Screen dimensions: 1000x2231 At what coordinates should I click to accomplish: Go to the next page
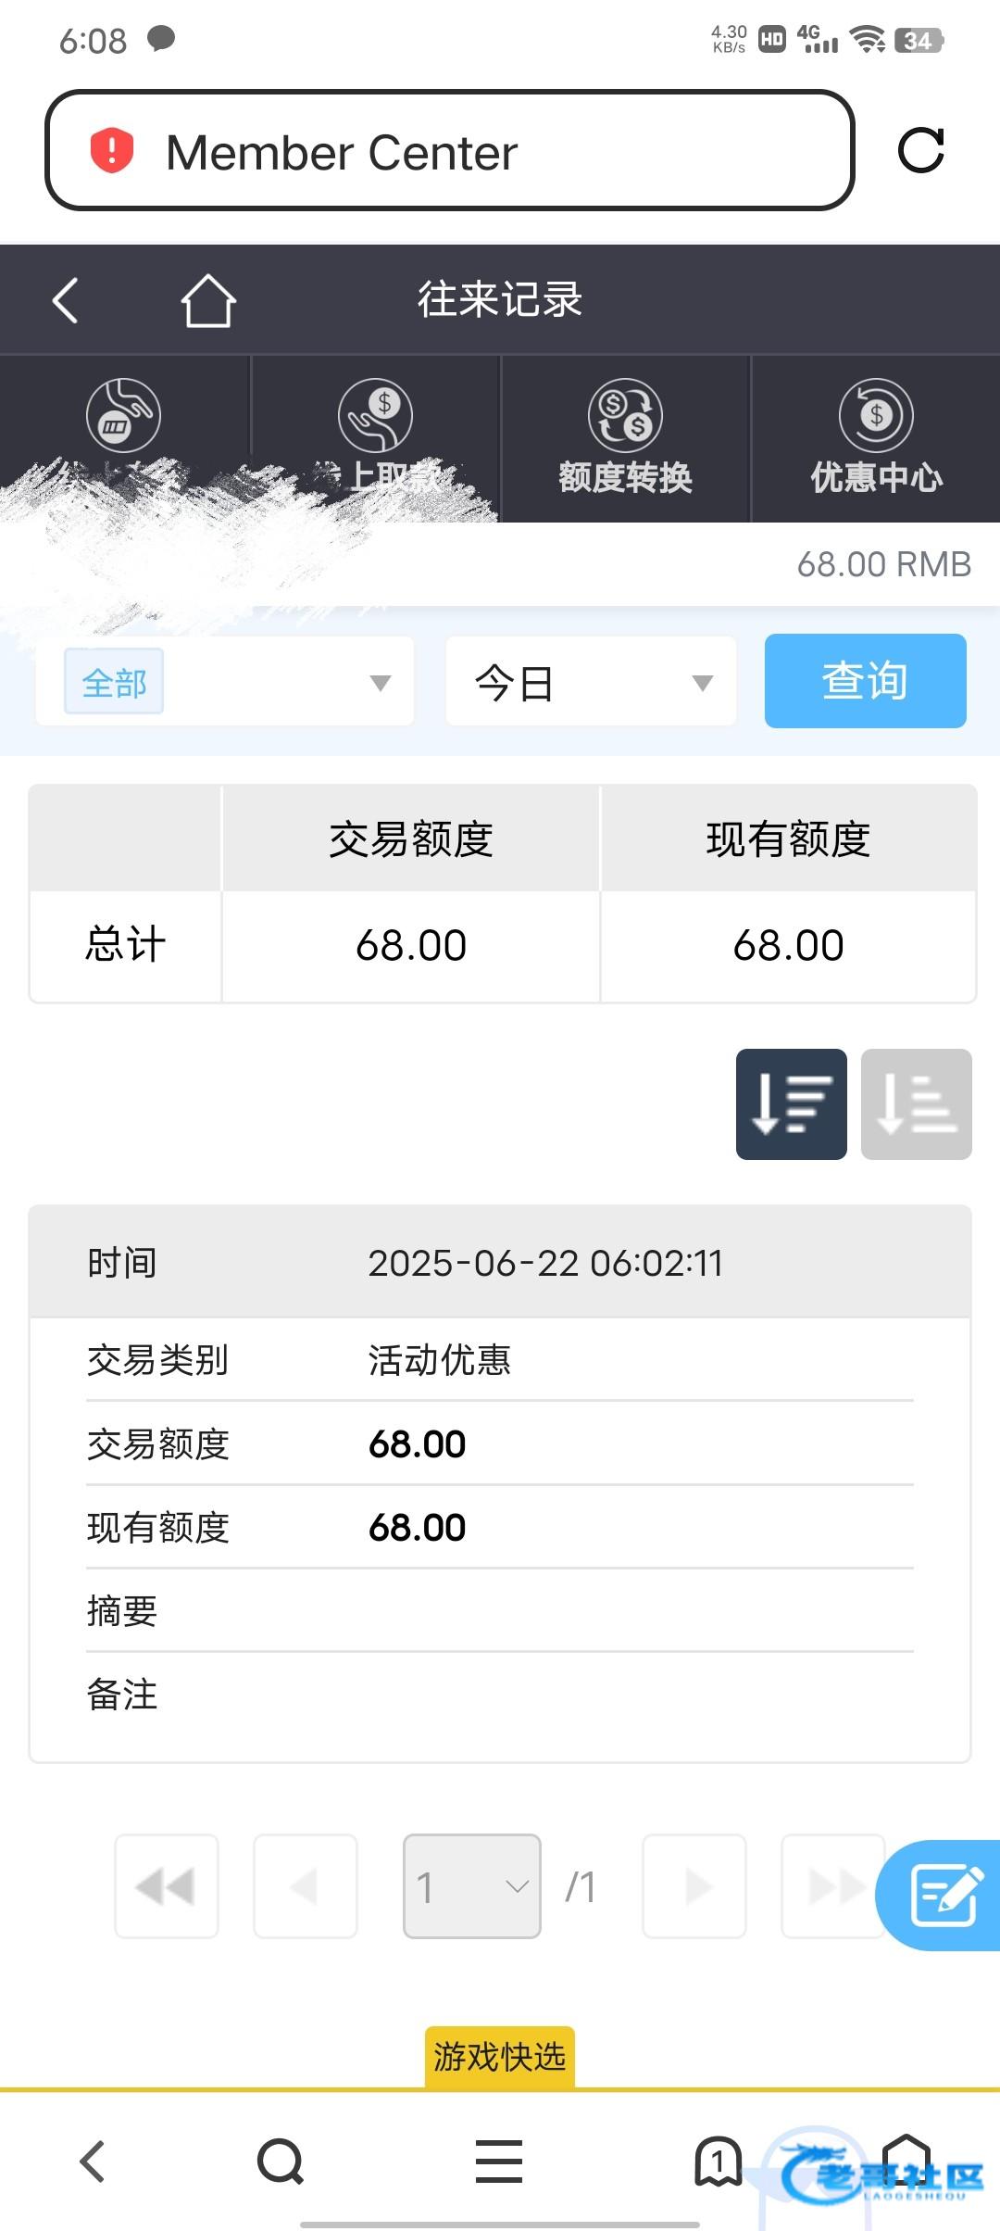(x=694, y=1886)
